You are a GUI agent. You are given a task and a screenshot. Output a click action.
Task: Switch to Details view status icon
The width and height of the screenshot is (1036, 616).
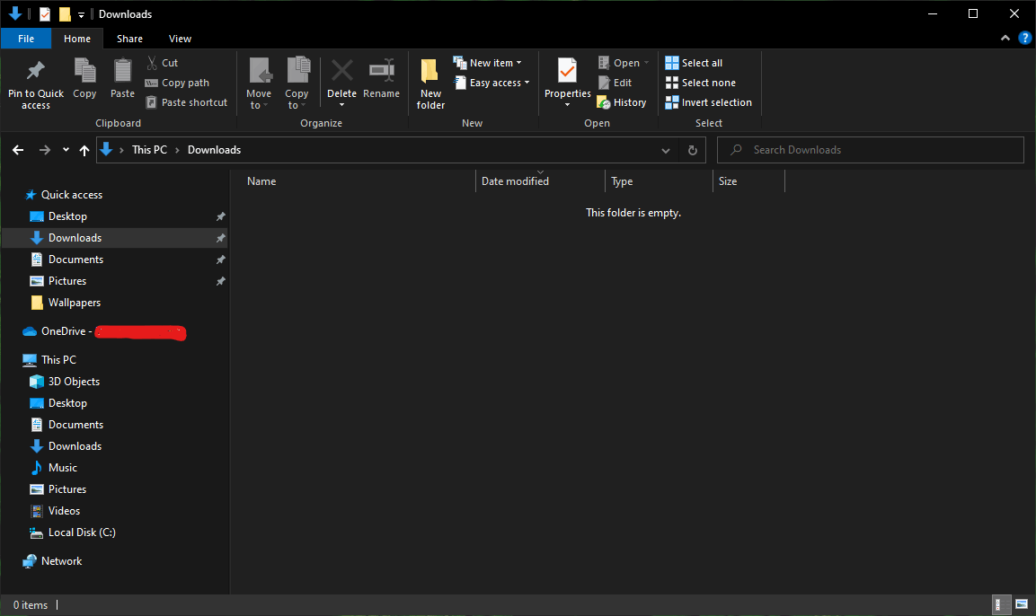(1000, 604)
